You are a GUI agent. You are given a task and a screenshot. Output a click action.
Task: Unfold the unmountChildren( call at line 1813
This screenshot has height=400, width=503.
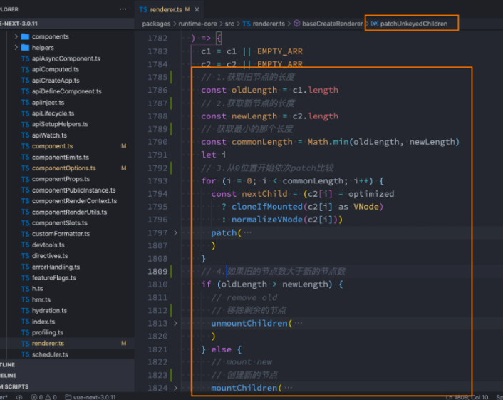click(175, 323)
